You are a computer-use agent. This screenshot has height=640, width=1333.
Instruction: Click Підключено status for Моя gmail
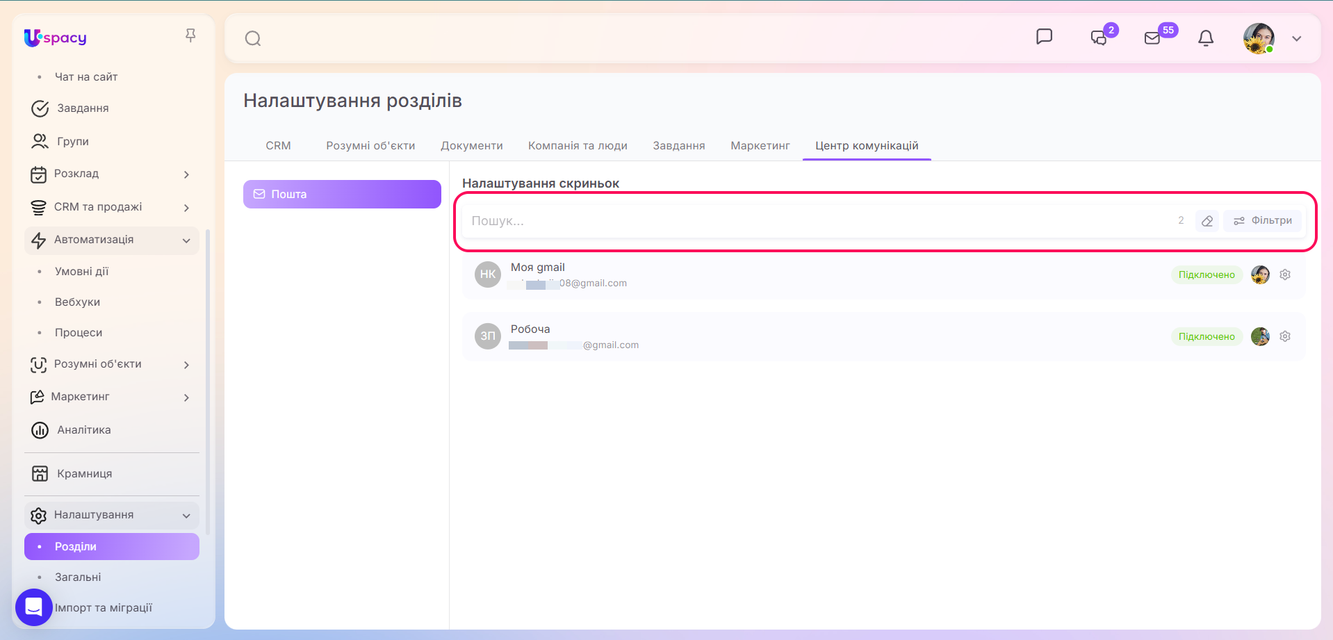1207,275
